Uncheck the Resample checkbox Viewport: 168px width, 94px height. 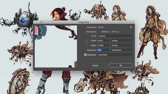[x=85, y=55]
